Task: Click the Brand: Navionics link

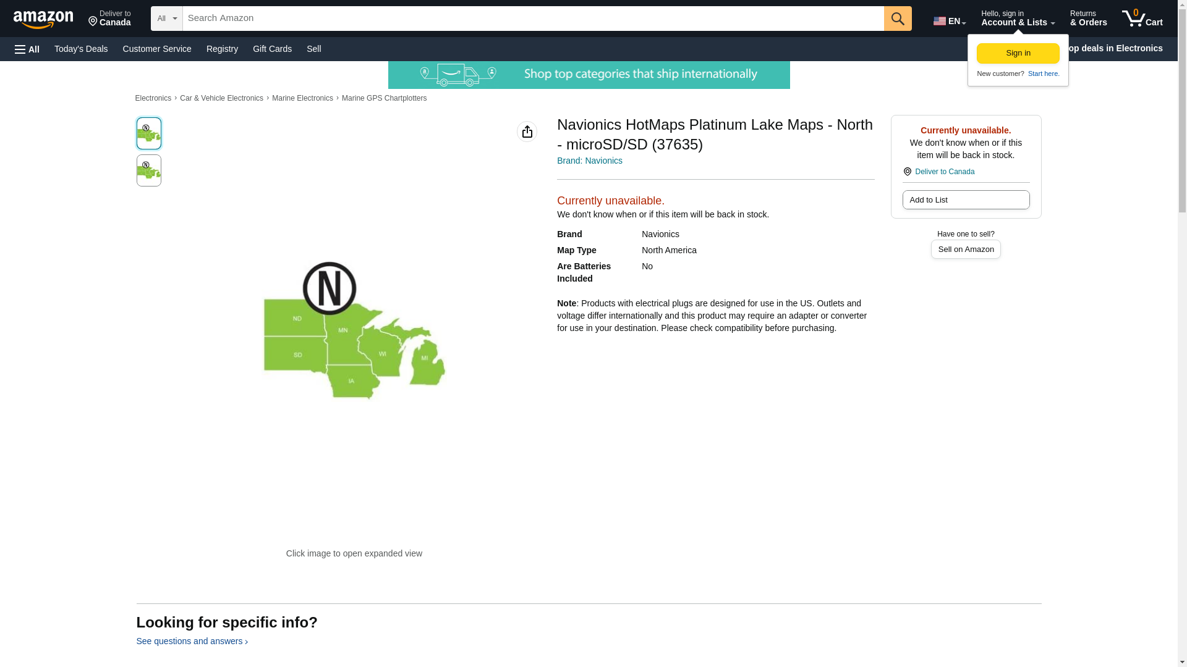Action: coord(589,161)
